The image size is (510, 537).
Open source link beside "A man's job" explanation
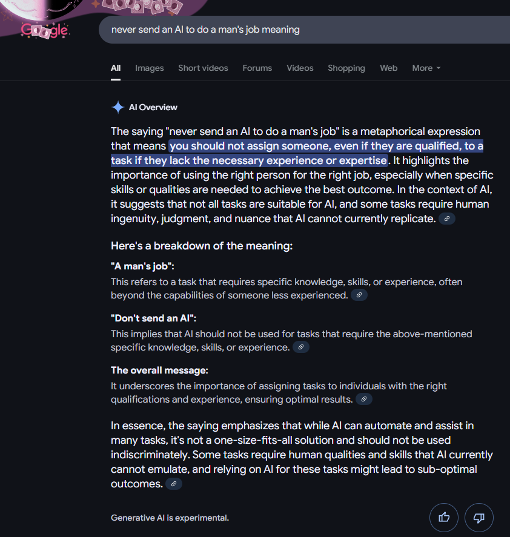(x=359, y=295)
